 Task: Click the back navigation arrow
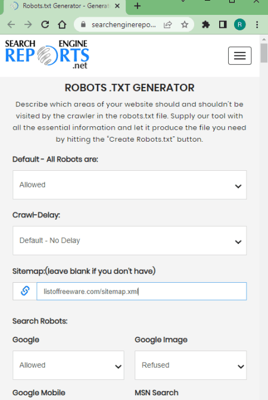coord(11,24)
